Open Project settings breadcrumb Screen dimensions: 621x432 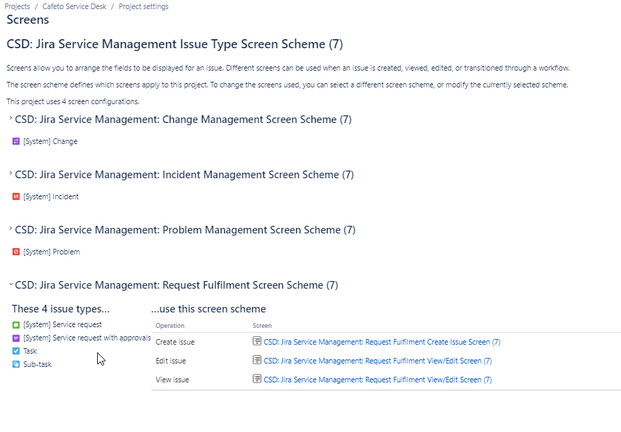point(143,6)
